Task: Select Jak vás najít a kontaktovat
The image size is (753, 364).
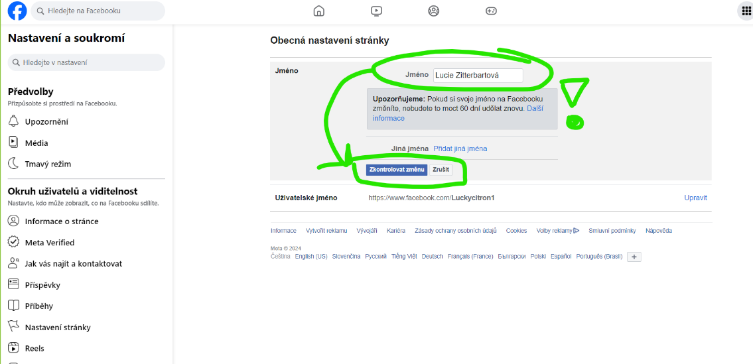Action: point(73,264)
